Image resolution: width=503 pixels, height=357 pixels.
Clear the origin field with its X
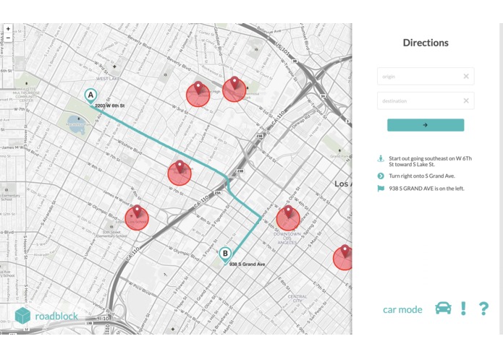tap(466, 76)
